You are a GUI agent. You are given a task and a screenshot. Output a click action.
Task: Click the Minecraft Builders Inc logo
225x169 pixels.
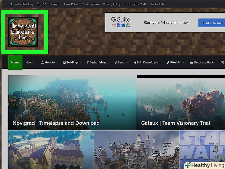tap(23, 32)
